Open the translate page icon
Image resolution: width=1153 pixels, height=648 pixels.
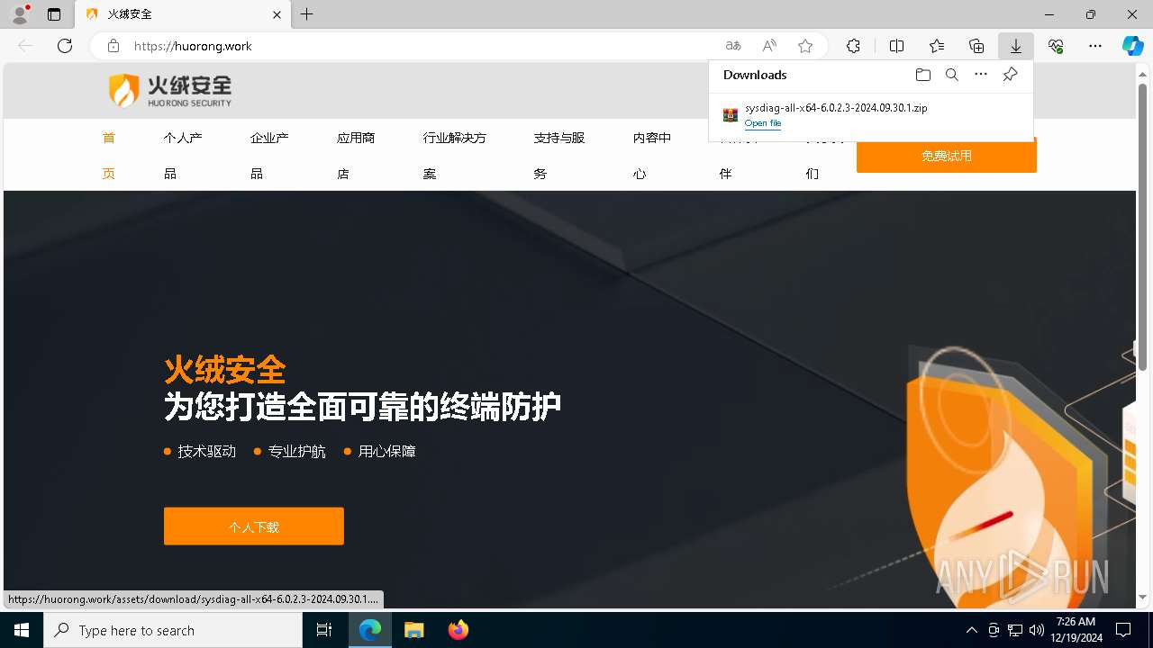tap(733, 46)
